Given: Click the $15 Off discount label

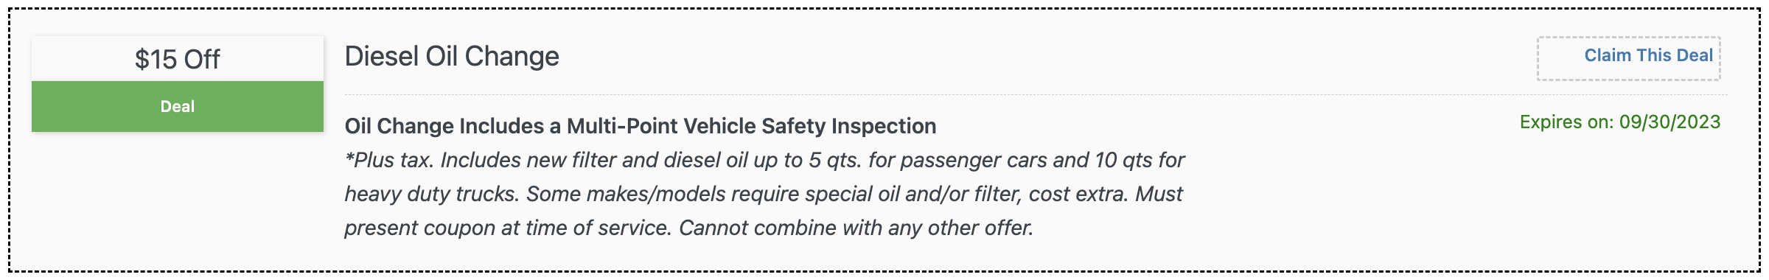Looking at the screenshot, I should pyautogui.click(x=178, y=59).
